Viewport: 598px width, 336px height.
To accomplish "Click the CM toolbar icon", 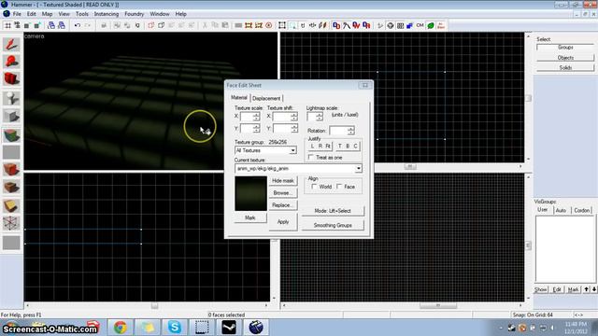I will click(420, 25).
